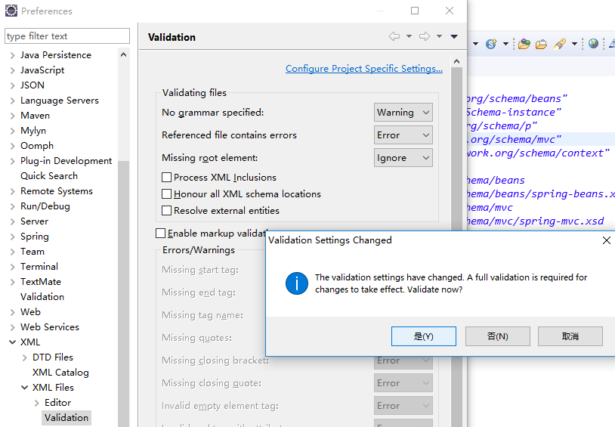Open the Validation page view menu triangle
Image resolution: width=615 pixels, height=427 pixels.
click(x=454, y=36)
